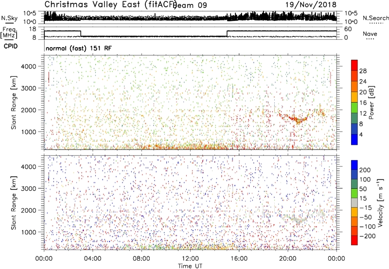Click the 50 label on Velocity colorbar

[x=363, y=189]
